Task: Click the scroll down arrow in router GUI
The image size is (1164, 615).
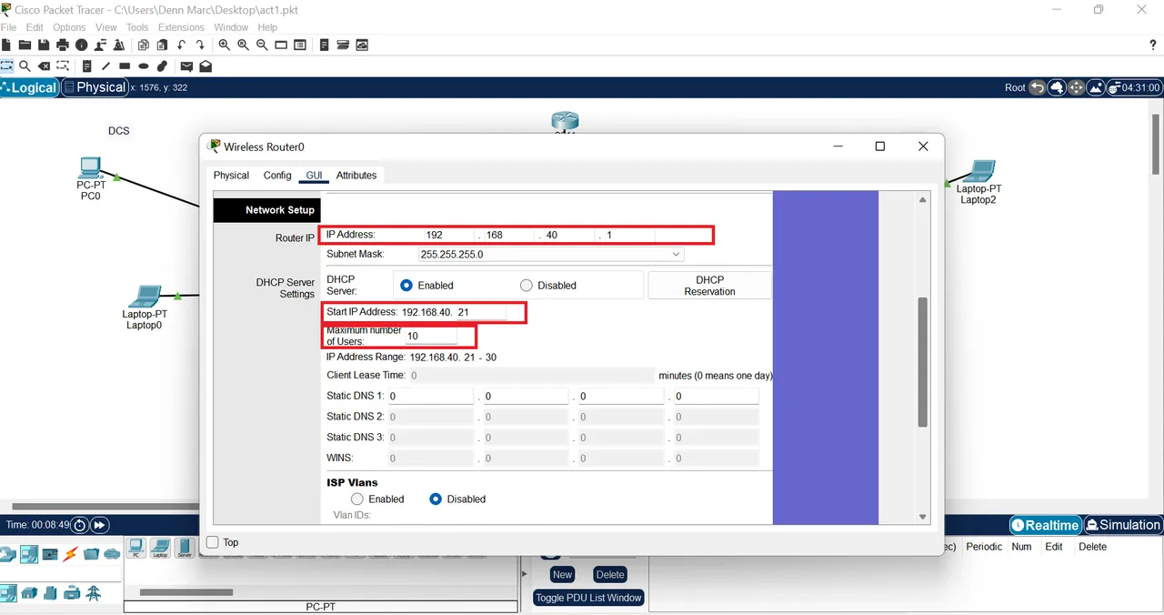Action: pyautogui.click(x=923, y=517)
